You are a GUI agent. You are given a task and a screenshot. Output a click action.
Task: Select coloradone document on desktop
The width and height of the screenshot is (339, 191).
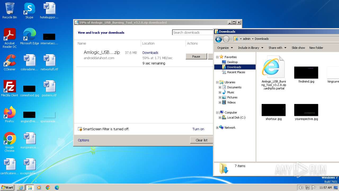29,63
